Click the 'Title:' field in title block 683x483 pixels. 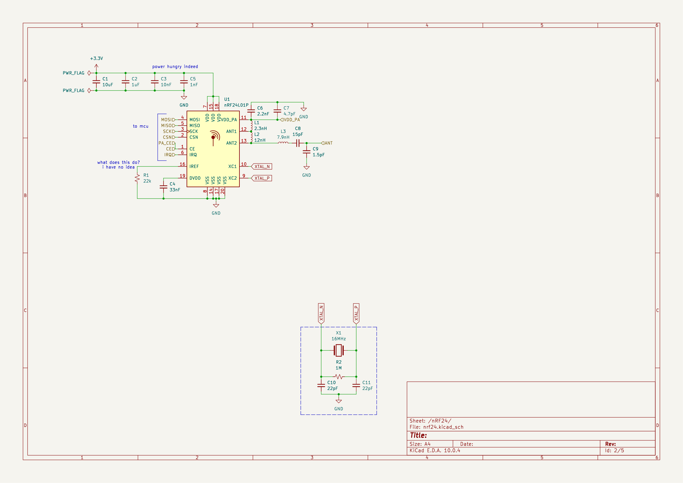pyautogui.click(x=418, y=435)
